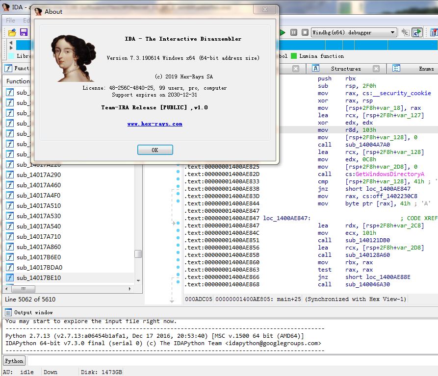Click address .text:00000001400AE825
Viewport: 438px width, 376px height.
(222, 167)
